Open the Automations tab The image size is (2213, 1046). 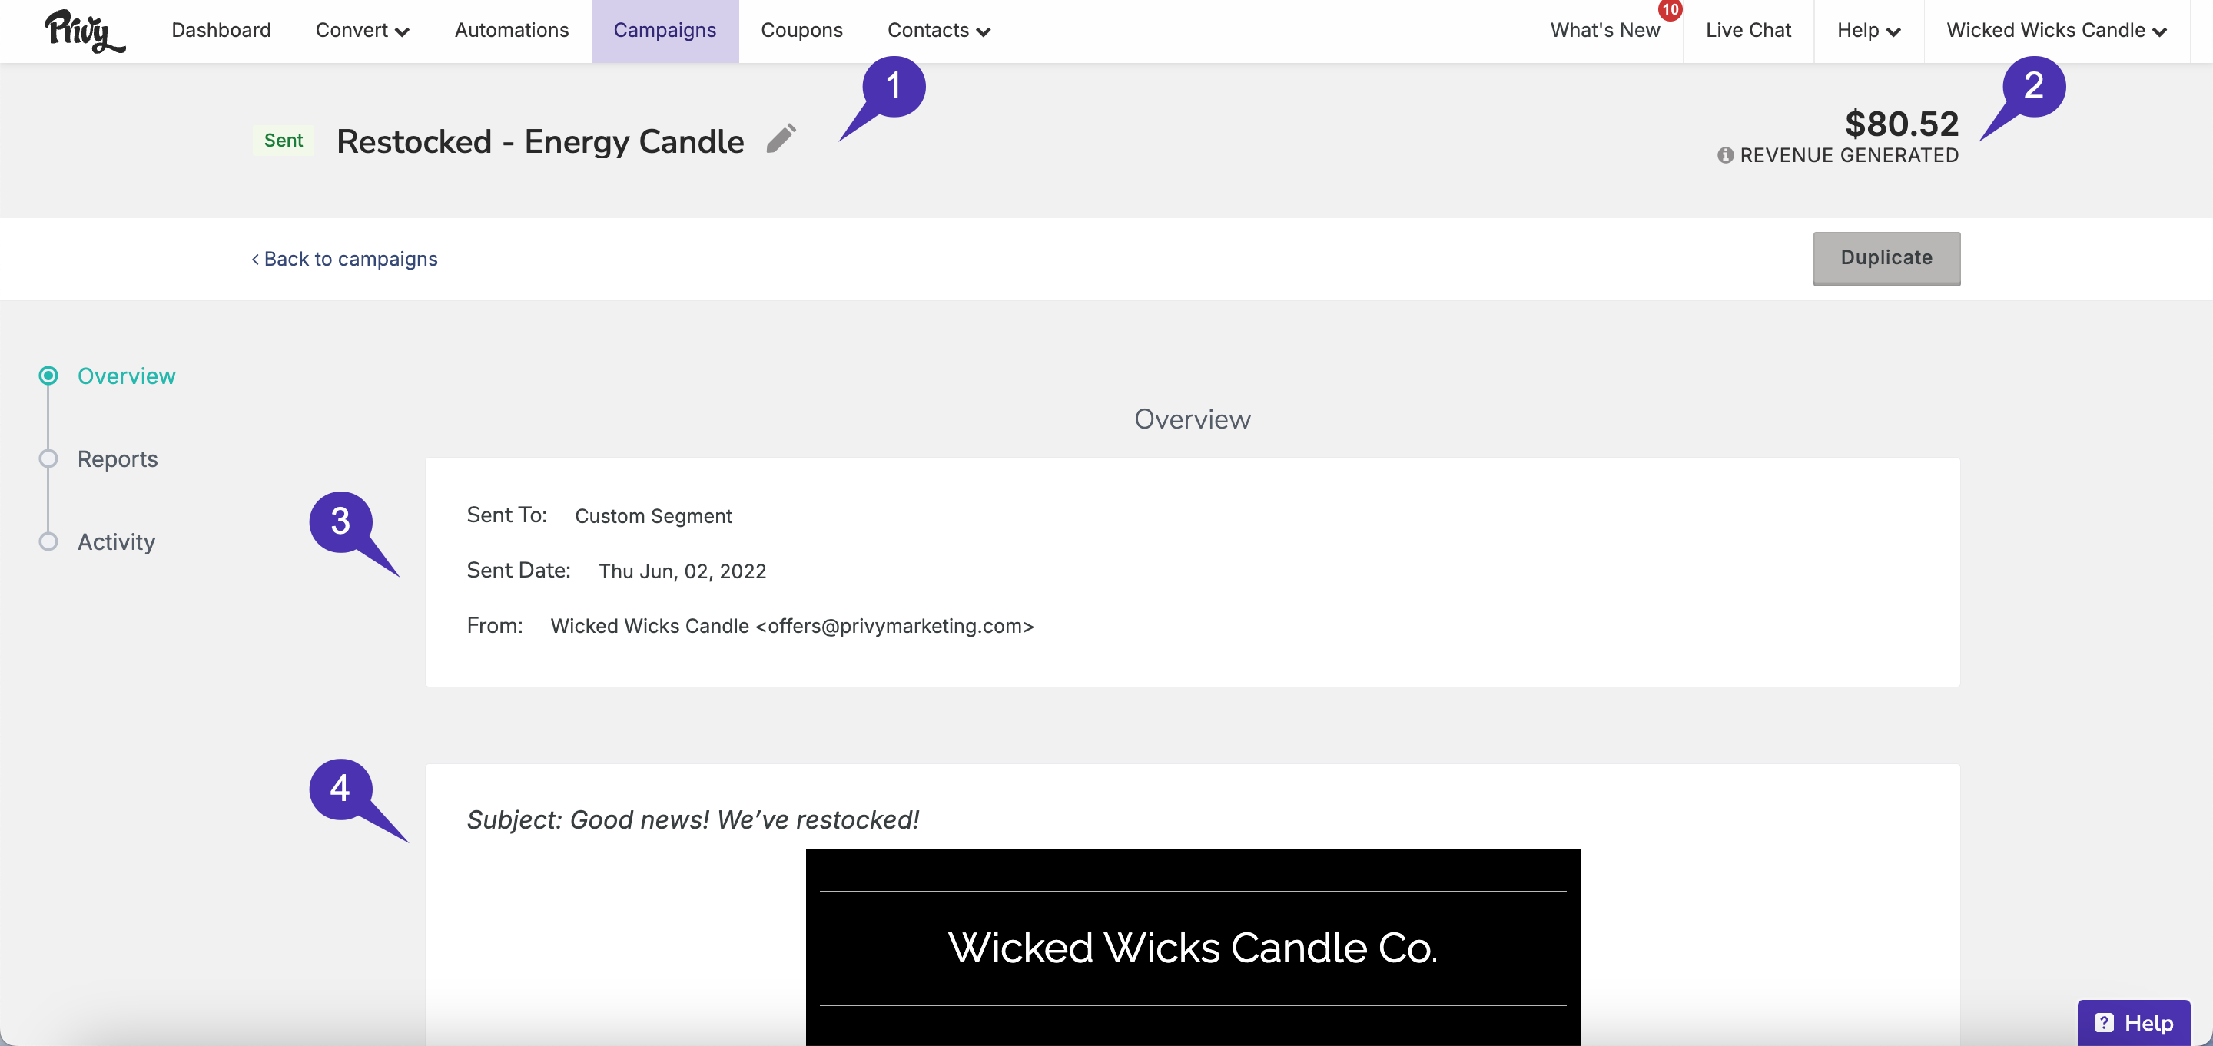pos(511,31)
